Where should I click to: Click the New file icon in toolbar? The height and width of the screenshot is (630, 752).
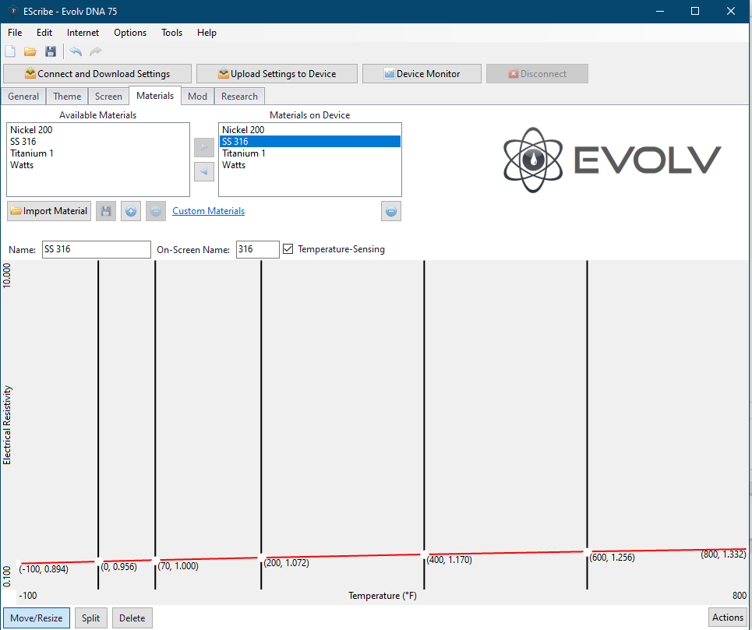point(10,51)
